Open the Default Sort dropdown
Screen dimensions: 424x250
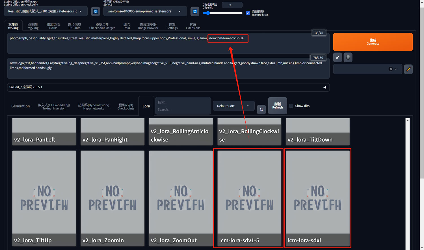coord(233,106)
